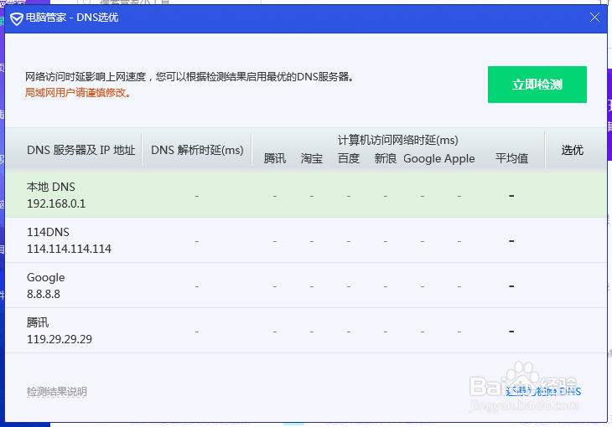Click the 淘宝 column header
612x427 pixels.
click(312, 159)
